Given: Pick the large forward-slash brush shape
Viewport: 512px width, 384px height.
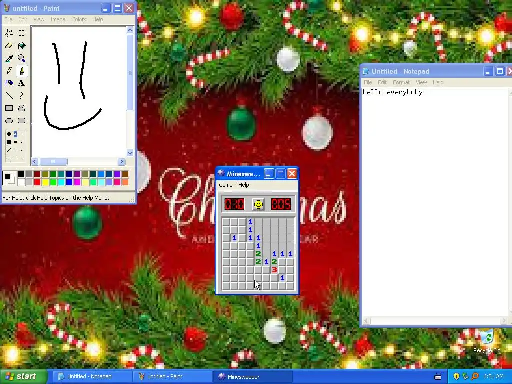Looking at the screenshot, I should coord(9,150).
